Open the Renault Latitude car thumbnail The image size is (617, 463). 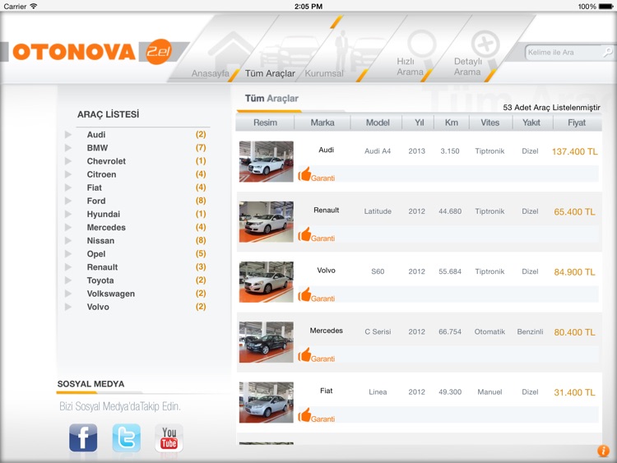[x=267, y=221]
